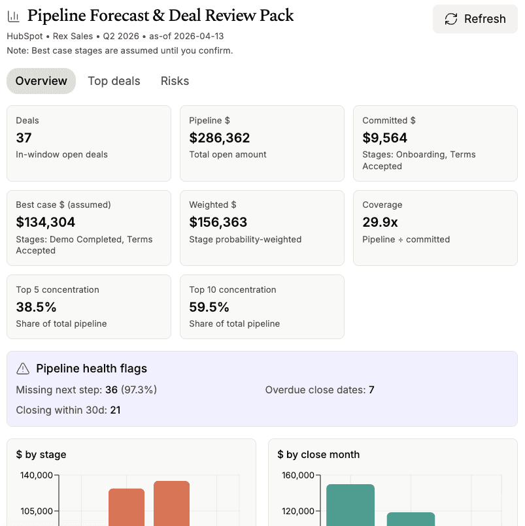Click the warning triangle icon in health flags
Image resolution: width=525 pixels, height=526 pixels.
(x=23, y=369)
